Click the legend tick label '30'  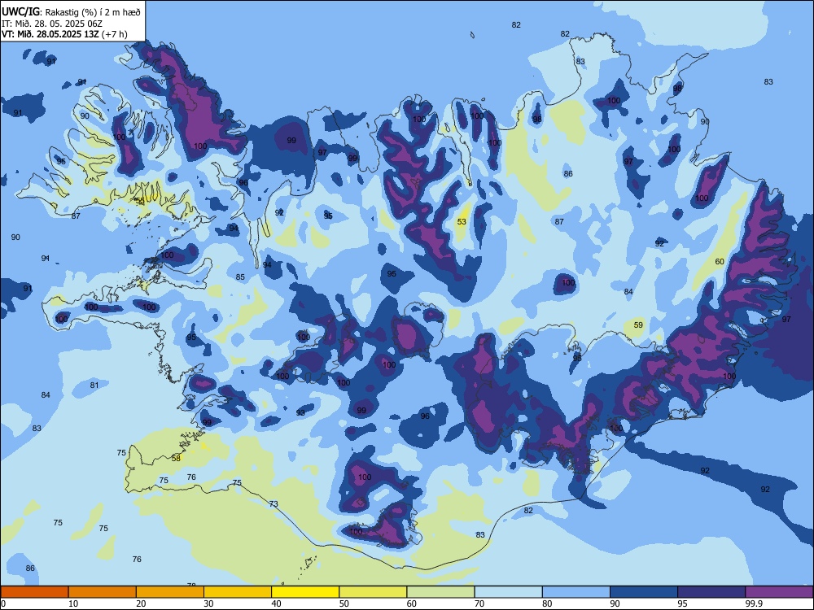[x=208, y=603]
